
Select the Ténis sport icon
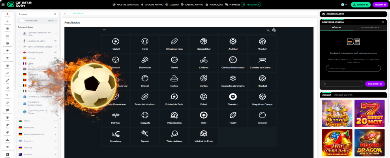145,41
